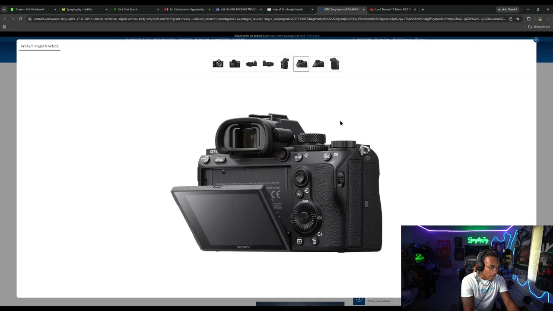The height and width of the screenshot is (311, 553).
Task: Open the sony a7 iii Google Search tab
Action: pos(290,10)
